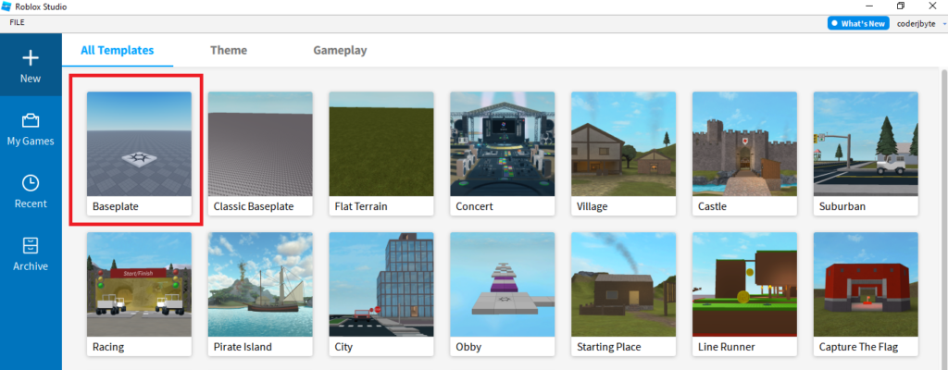The height and width of the screenshot is (370, 948).
Task: Select the Baseplate template thumbnail
Action: click(x=139, y=144)
